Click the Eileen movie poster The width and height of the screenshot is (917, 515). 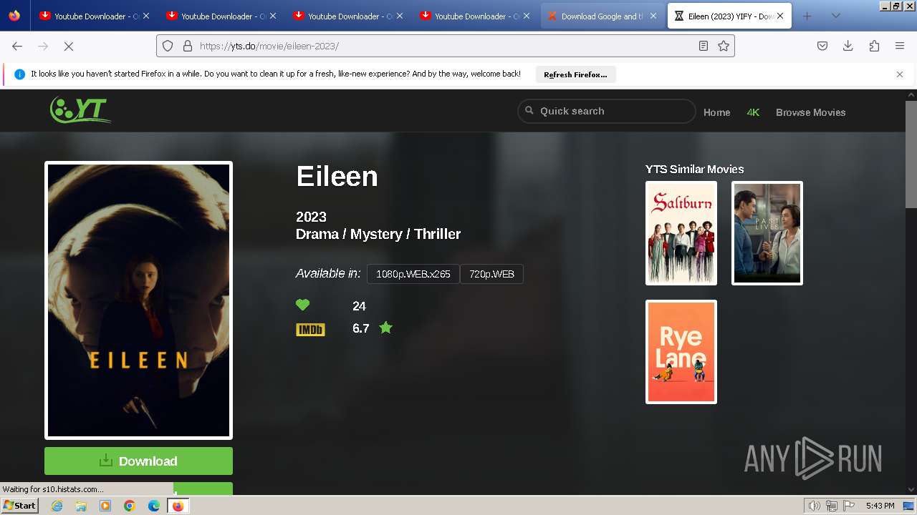pos(138,300)
